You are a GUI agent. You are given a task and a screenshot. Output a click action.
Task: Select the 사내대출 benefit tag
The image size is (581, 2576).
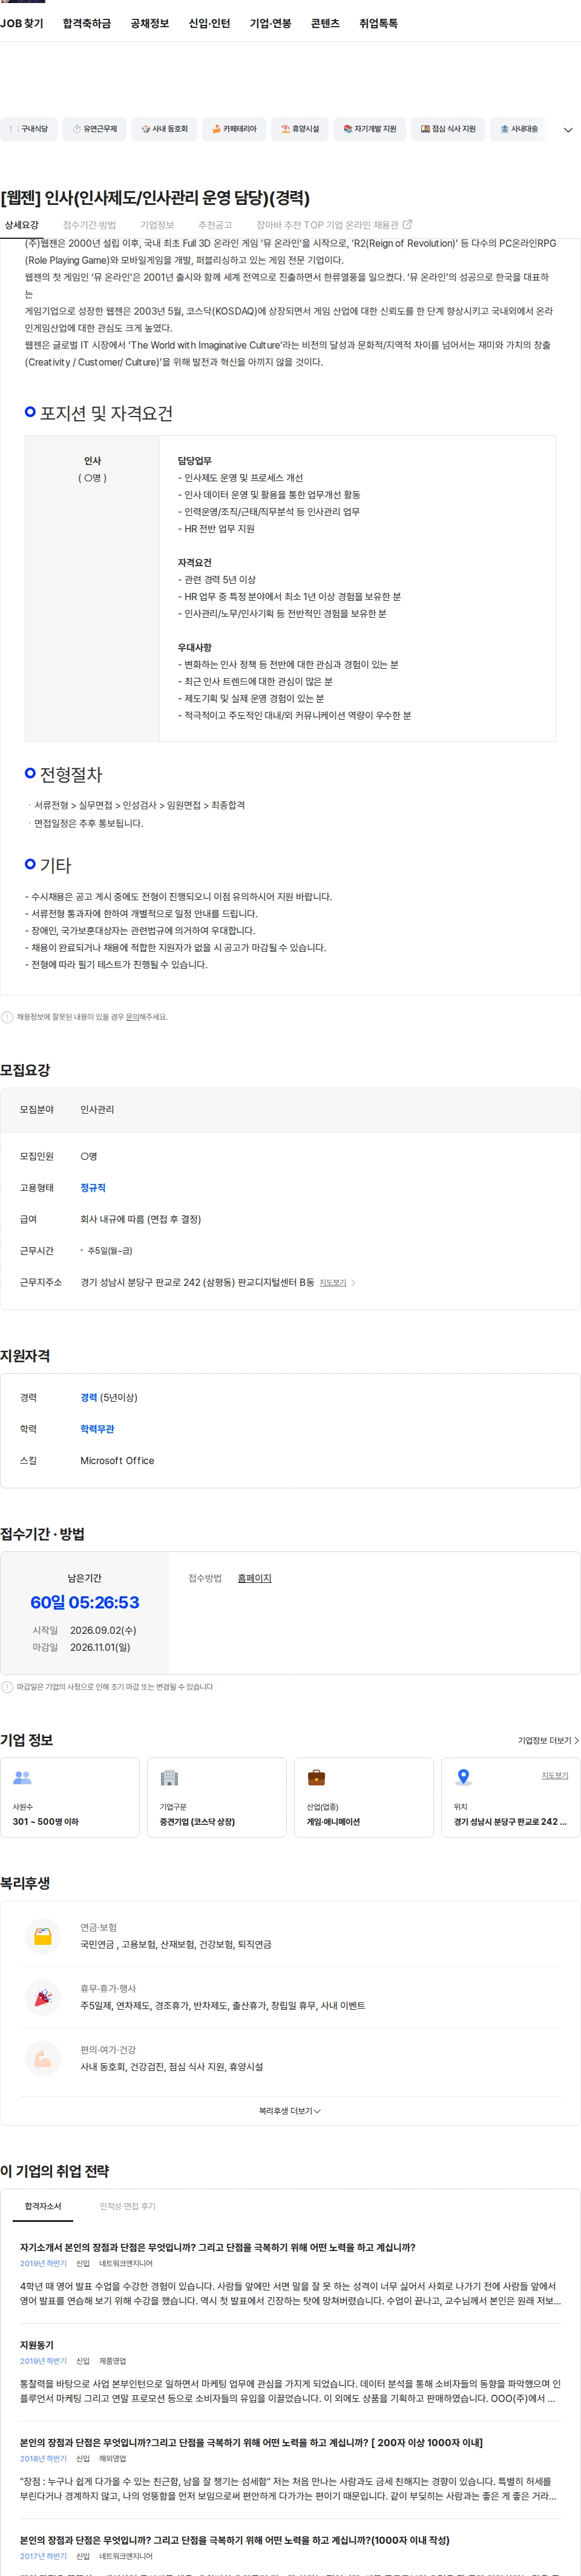pos(518,129)
